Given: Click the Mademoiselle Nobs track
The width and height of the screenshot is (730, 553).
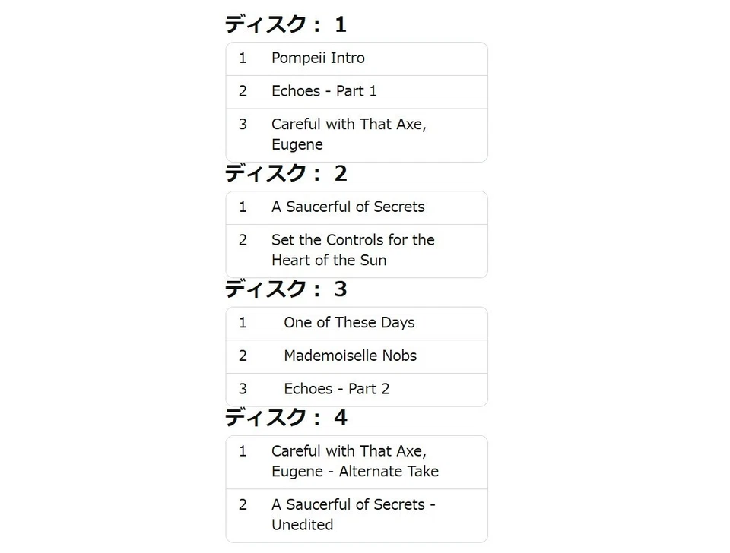Looking at the screenshot, I should 357,356.
